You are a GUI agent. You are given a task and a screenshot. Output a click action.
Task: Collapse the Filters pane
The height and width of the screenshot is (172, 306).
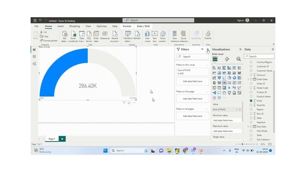[x=208, y=49]
